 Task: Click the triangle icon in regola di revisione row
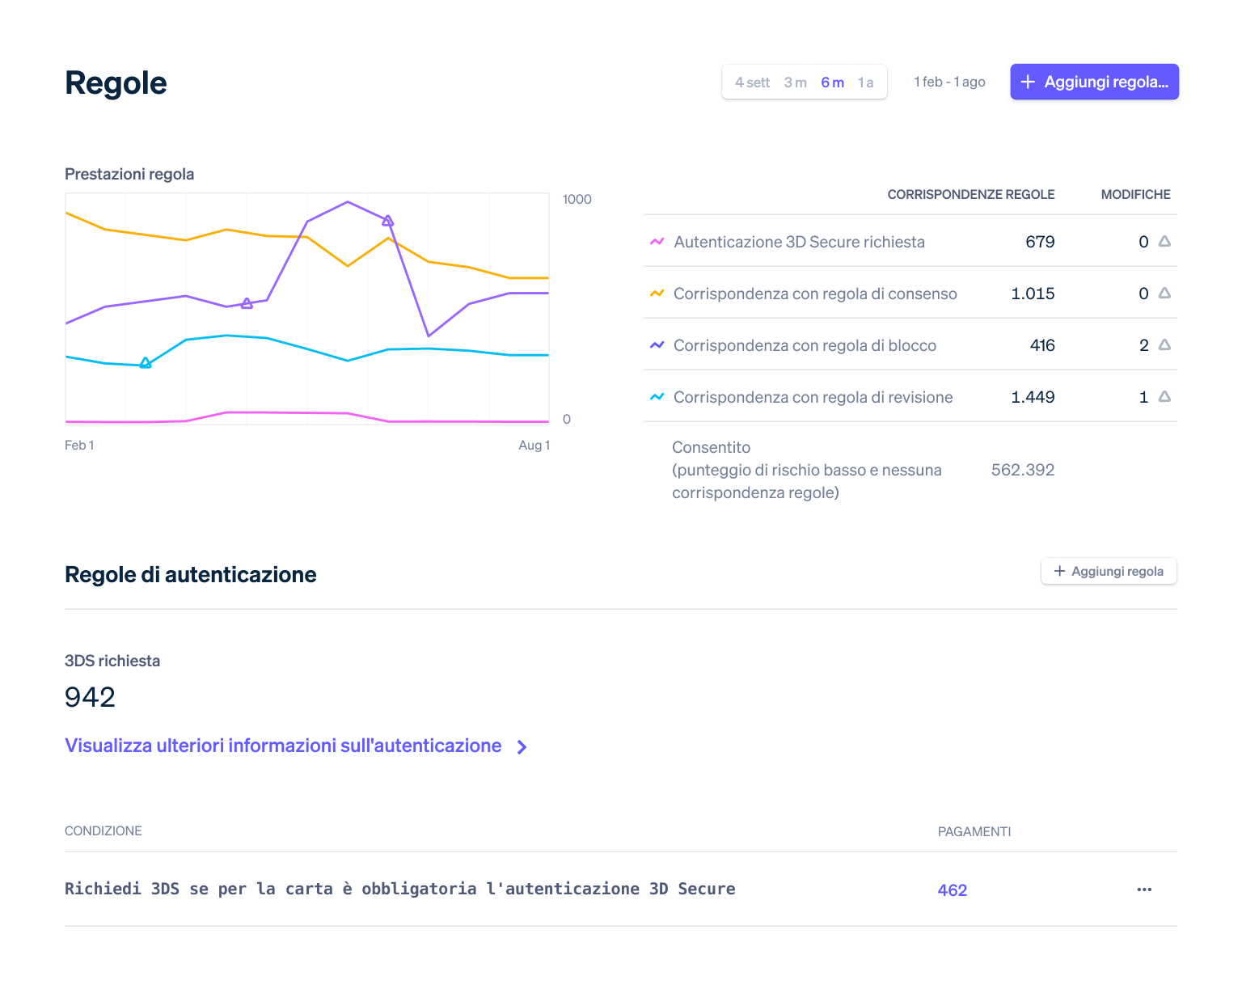pos(1164,396)
